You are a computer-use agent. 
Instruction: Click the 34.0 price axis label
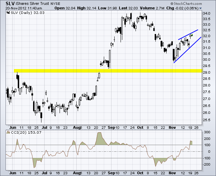coord(207,14)
